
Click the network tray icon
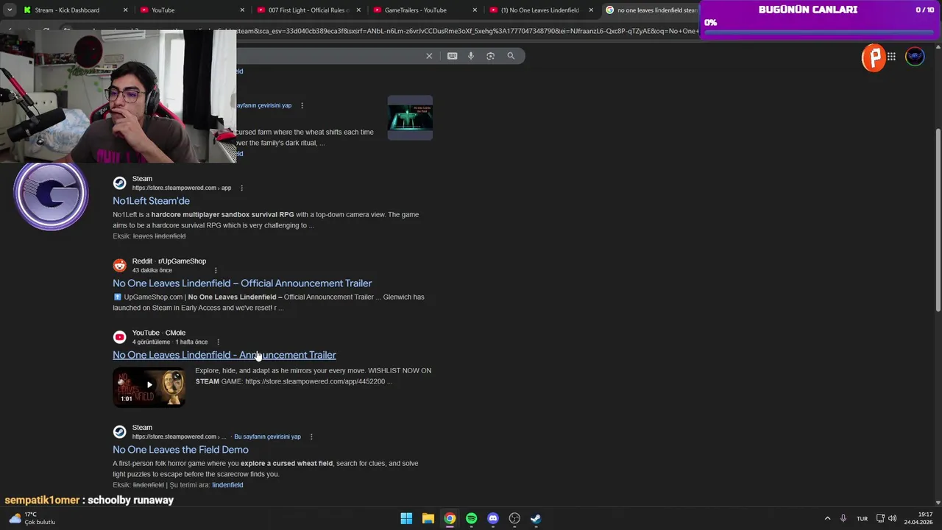click(880, 518)
